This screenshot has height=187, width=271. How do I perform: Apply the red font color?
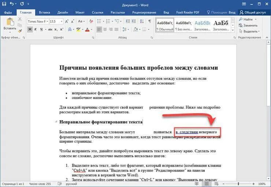click(88, 30)
